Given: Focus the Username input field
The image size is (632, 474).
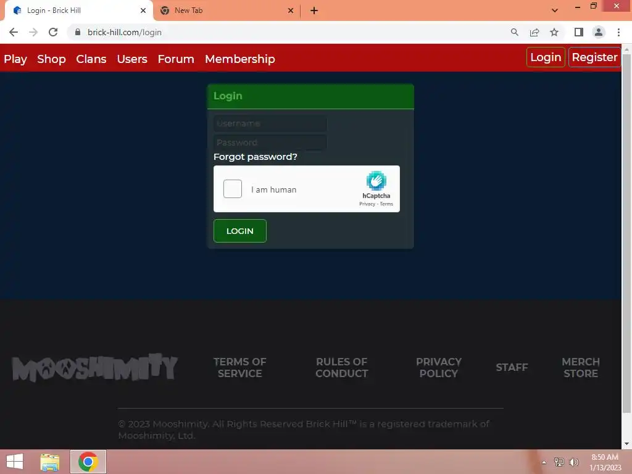Looking at the screenshot, I should pyautogui.click(x=270, y=123).
